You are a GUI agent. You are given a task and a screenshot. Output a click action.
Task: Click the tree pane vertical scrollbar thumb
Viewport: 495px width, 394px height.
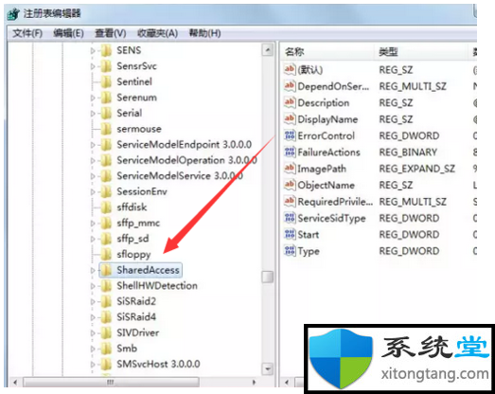[x=268, y=277]
